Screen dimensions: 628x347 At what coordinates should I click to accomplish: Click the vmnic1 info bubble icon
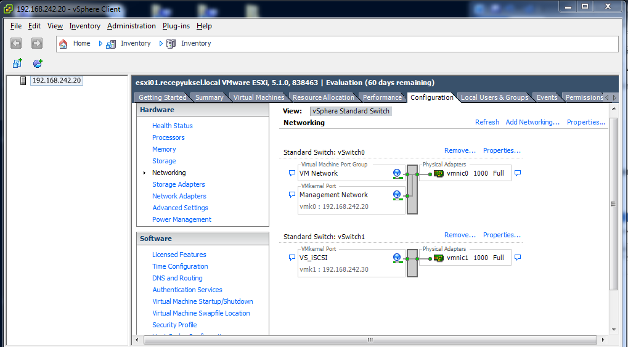tap(518, 258)
